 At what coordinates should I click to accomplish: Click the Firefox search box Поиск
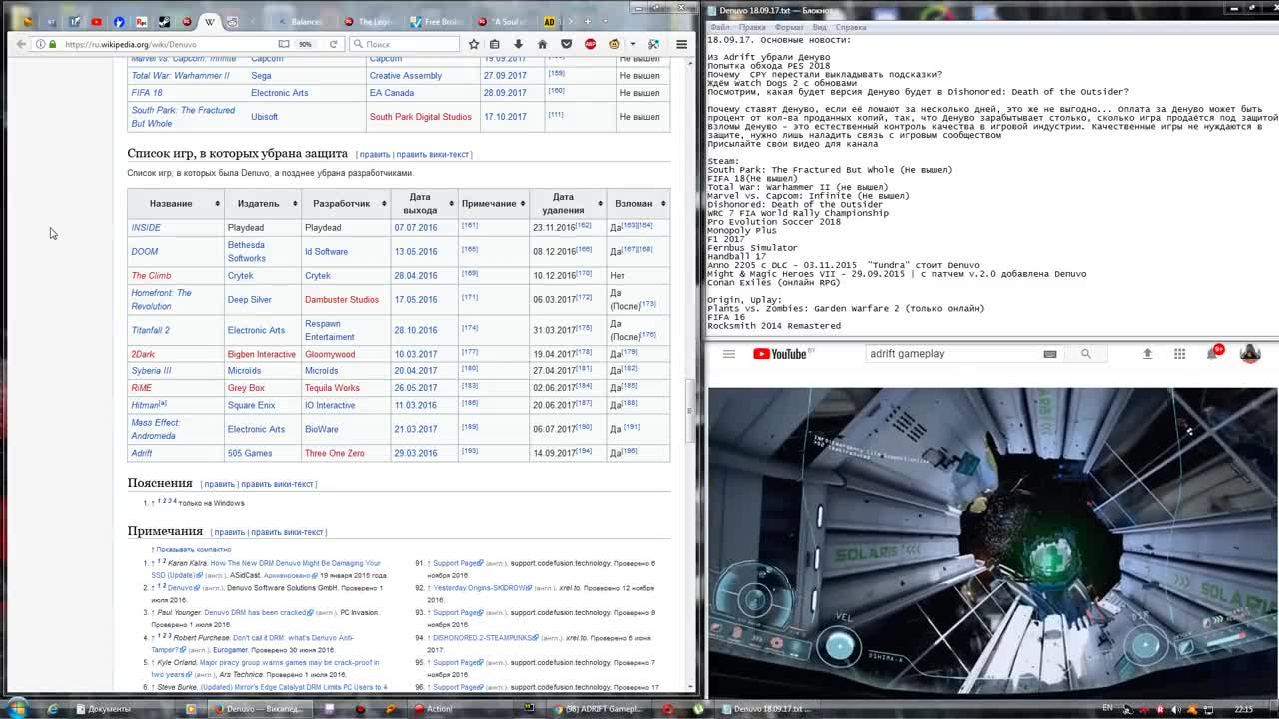tap(404, 44)
